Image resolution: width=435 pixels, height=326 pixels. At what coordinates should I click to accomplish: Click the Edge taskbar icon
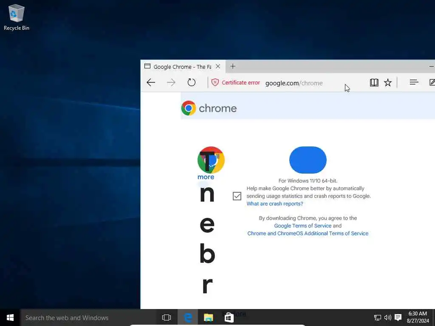pyautogui.click(x=188, y=318)
